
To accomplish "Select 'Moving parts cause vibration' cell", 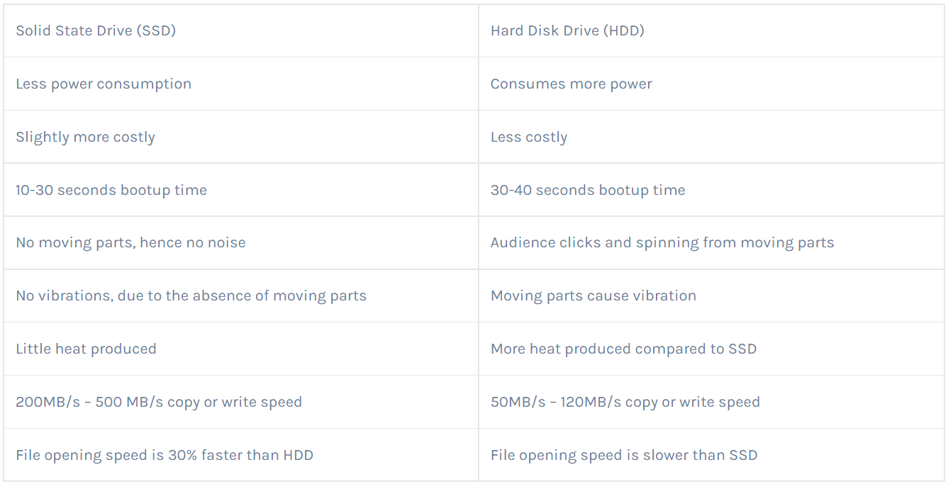I will click(711, 296).
